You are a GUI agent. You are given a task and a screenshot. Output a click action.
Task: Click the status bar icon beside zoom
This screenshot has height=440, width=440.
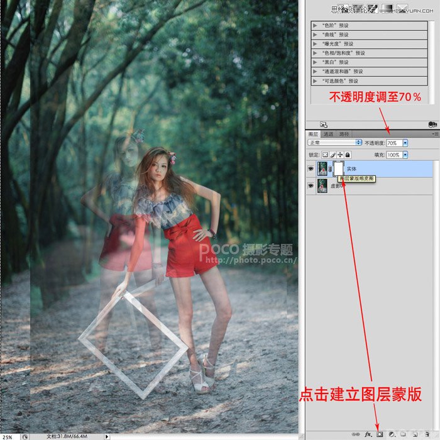pos(25,437)
